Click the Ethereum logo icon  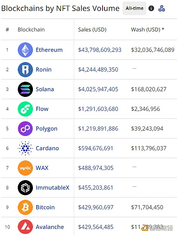[x=25, y=50]
